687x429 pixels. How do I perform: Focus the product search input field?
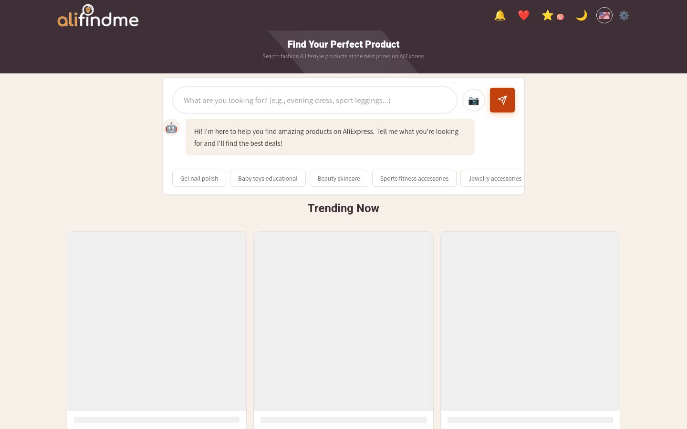(x=315, y=100)
